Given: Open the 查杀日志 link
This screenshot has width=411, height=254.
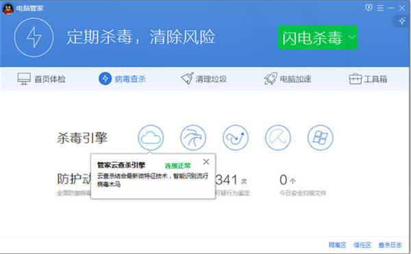Looking at the screenshot, I should [x=390, y=245].
